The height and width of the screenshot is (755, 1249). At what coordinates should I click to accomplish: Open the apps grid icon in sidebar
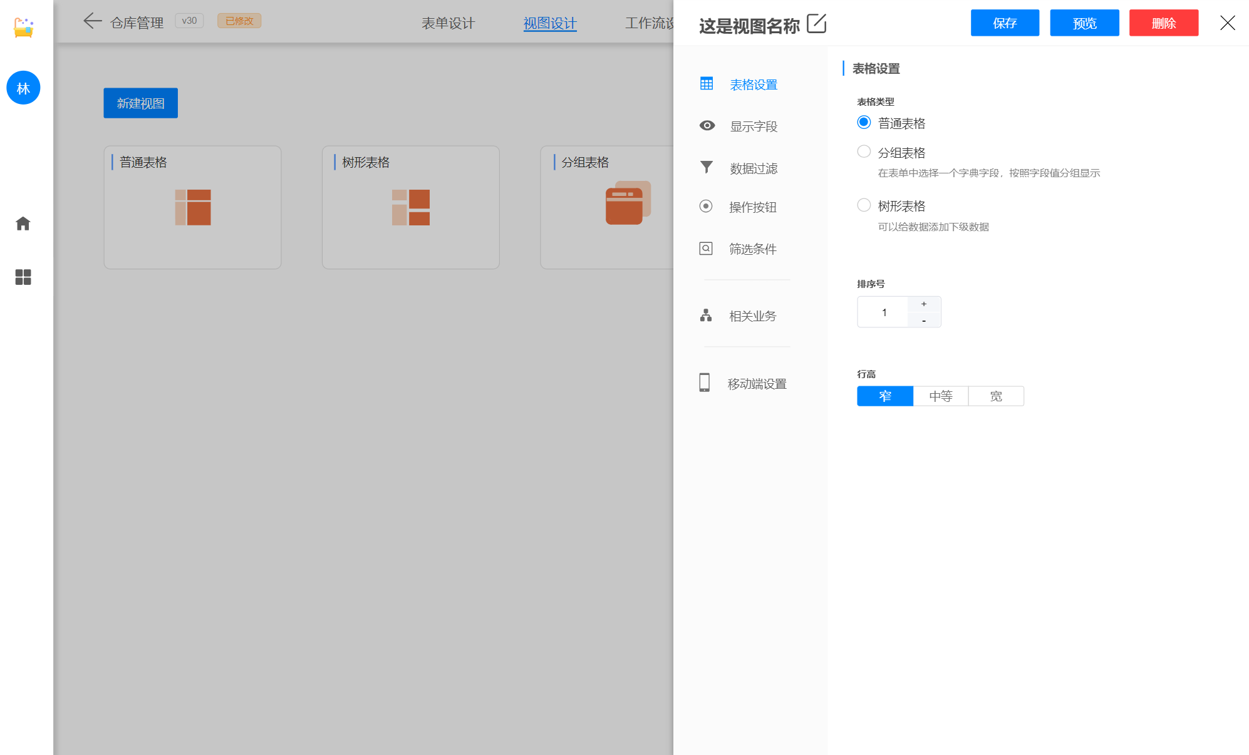[x=23, y=277]
